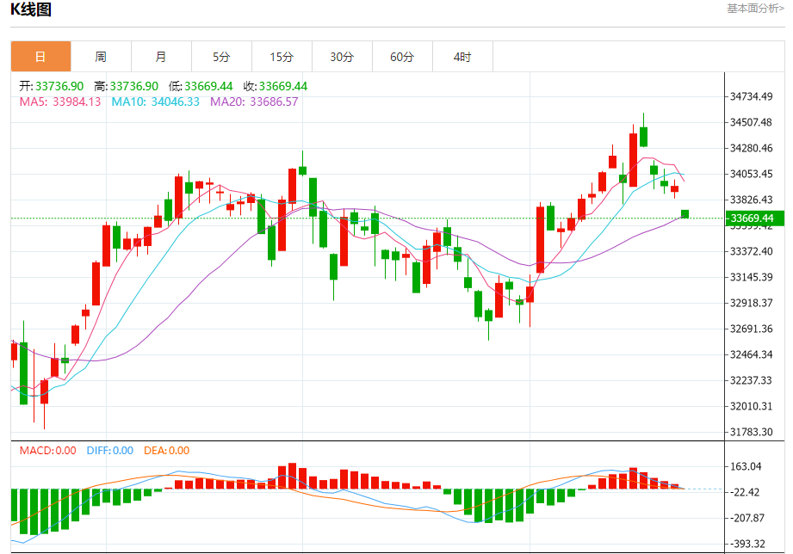Click the -22.42 MACD axis label

click(x=745, y=492)
